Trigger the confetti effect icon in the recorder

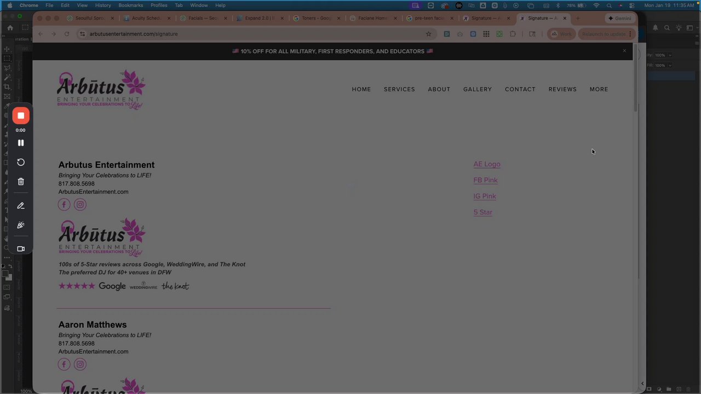tap(21, 225)
